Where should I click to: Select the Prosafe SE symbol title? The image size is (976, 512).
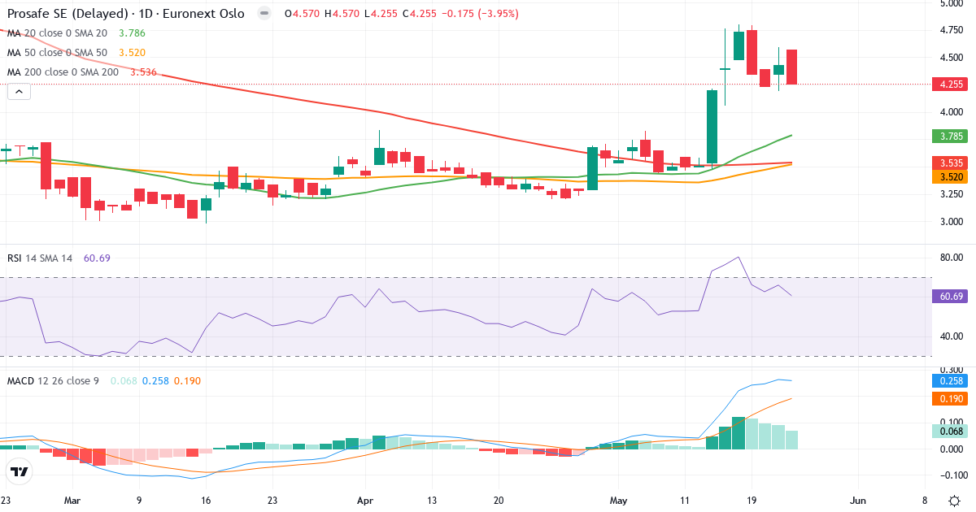pyautogui.click(x=124, y=14)
